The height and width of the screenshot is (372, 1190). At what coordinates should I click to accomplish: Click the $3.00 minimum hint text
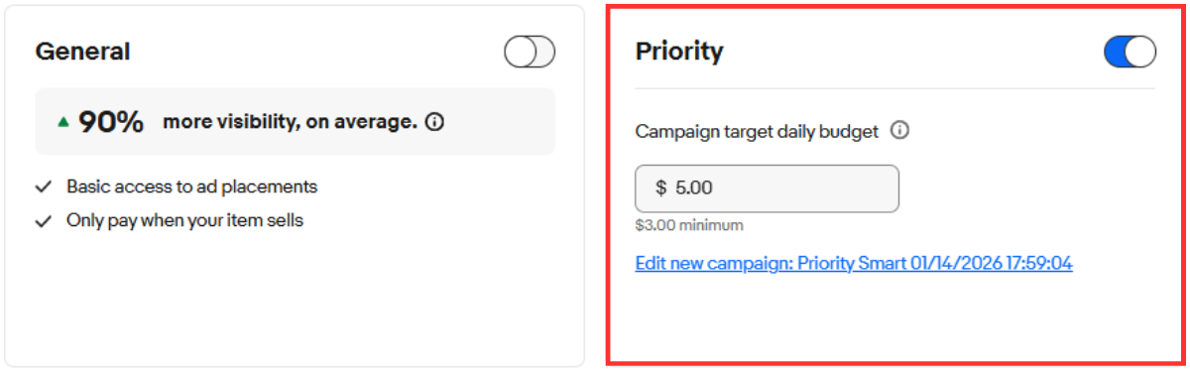[x=688, y=225]
